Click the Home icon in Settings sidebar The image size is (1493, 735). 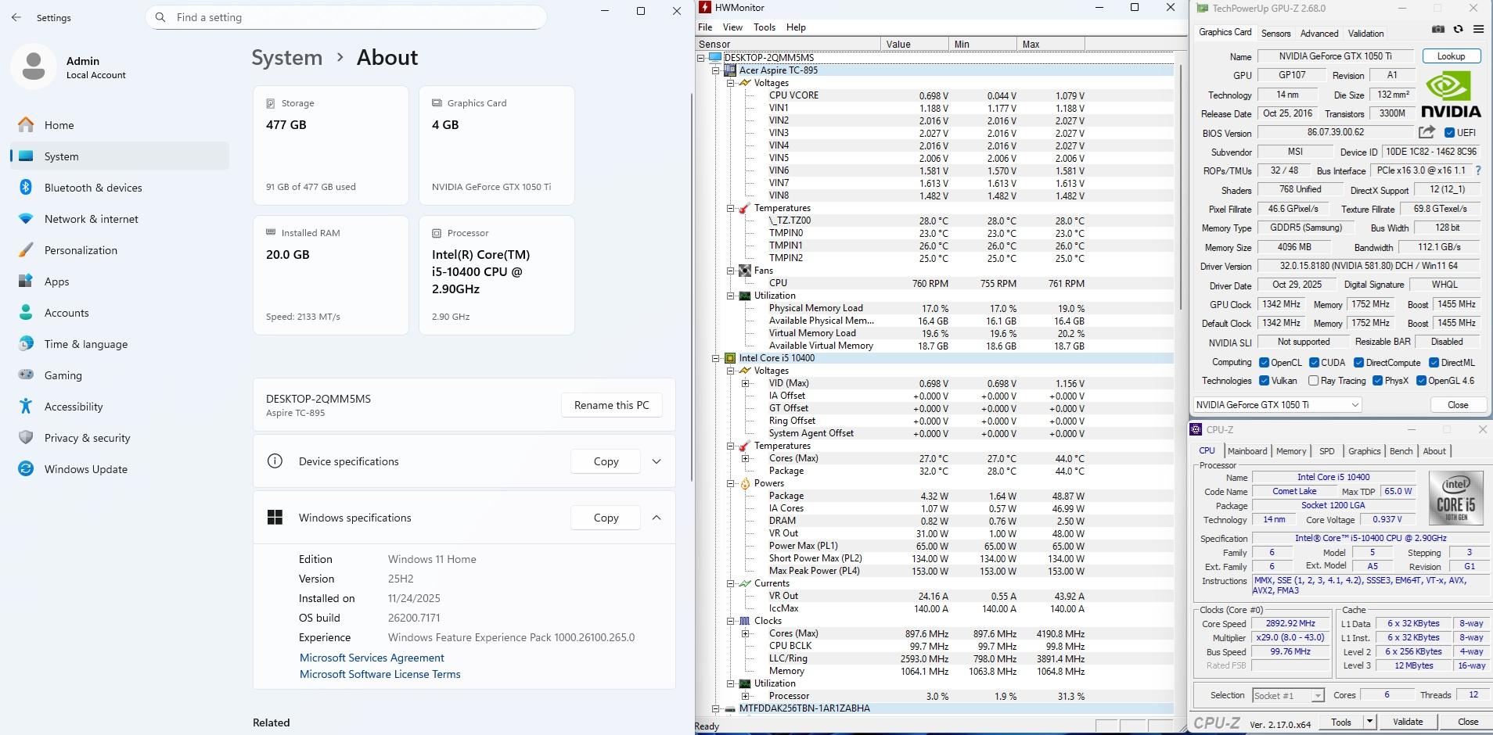click(26, 125)
